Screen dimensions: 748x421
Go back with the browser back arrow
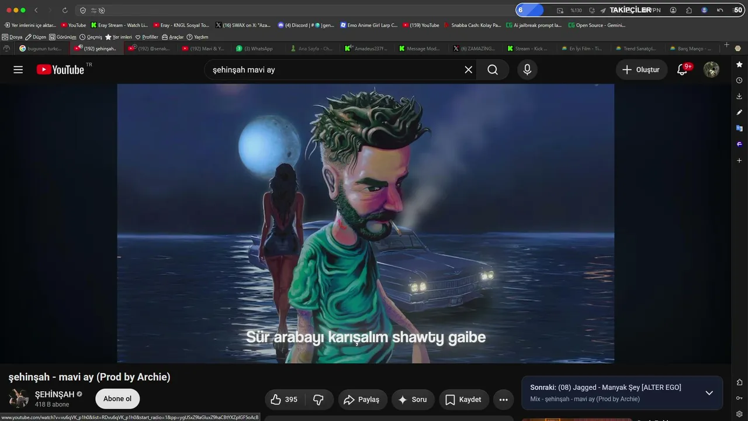click(x=36, y=10)
